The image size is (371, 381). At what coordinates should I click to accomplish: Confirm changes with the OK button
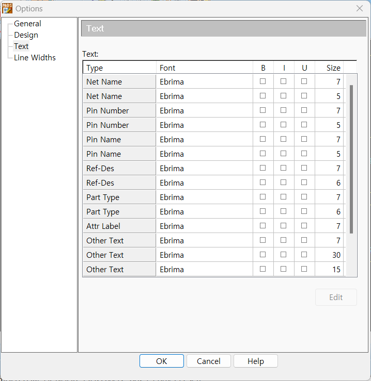coord(162,361)
